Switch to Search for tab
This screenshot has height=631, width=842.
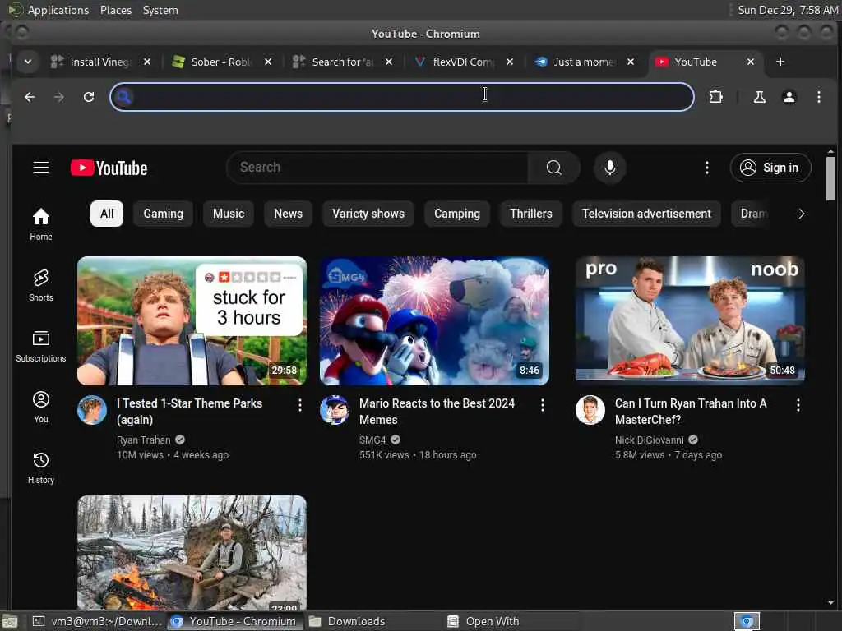pyautogui.click(x=341, y=62)
